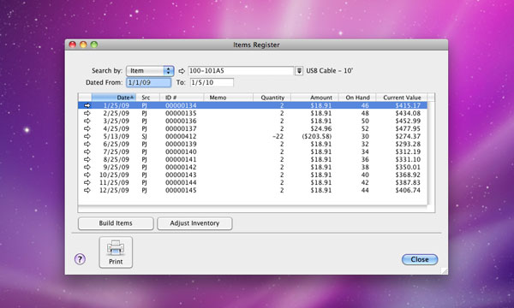Click current value $406.74 cell
This screenshot has width=514, height=308.
click(x=408, y=190)
